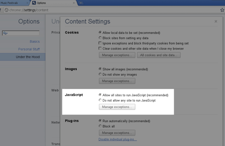
Task: Select Block all plug-ins option
Action: [100, 126]
